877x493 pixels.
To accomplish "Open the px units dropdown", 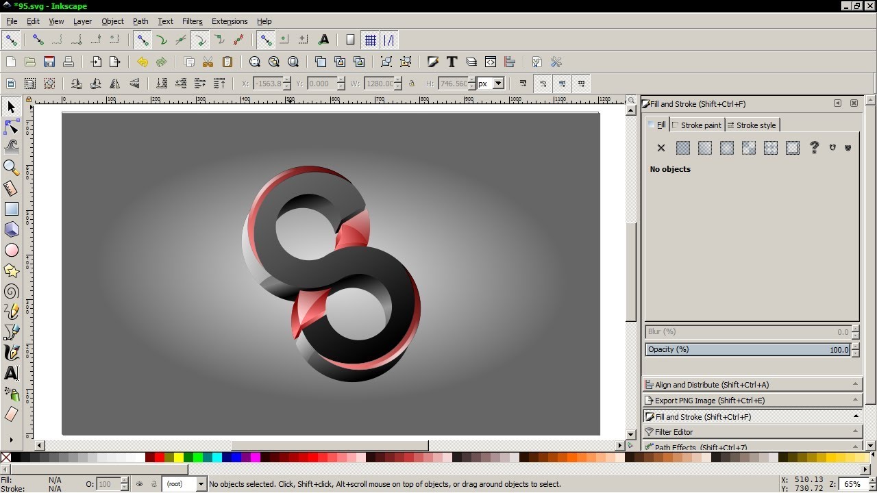I will [498, 84].
